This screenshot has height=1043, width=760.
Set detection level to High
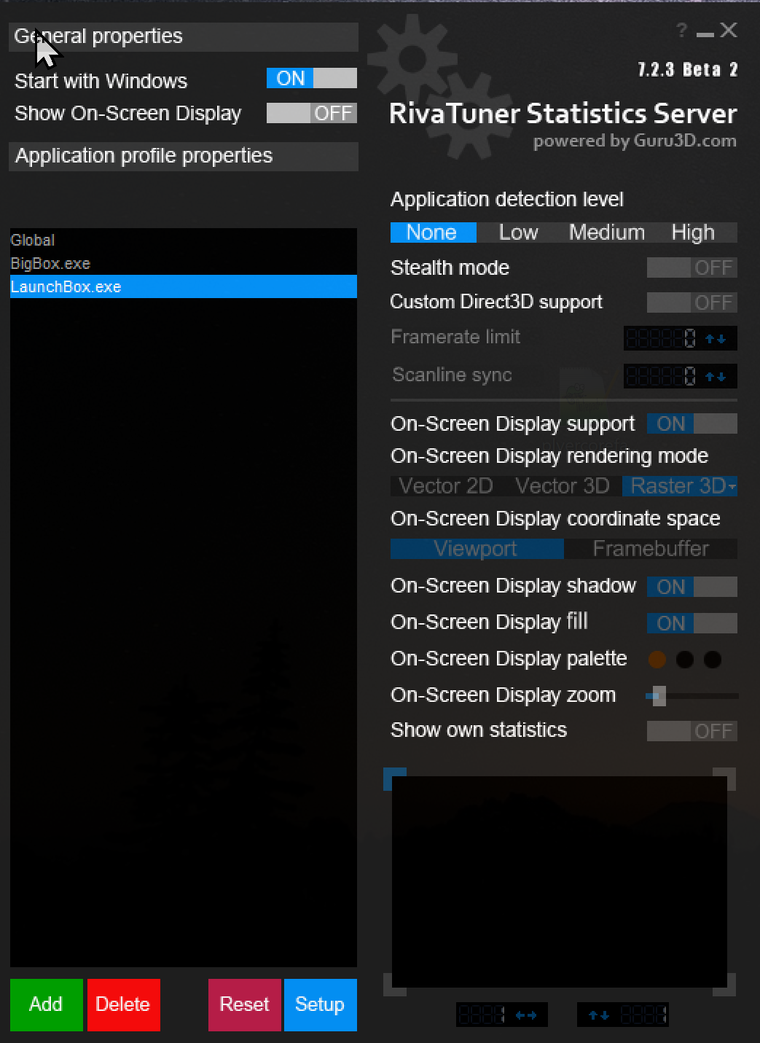coord(693,233)
